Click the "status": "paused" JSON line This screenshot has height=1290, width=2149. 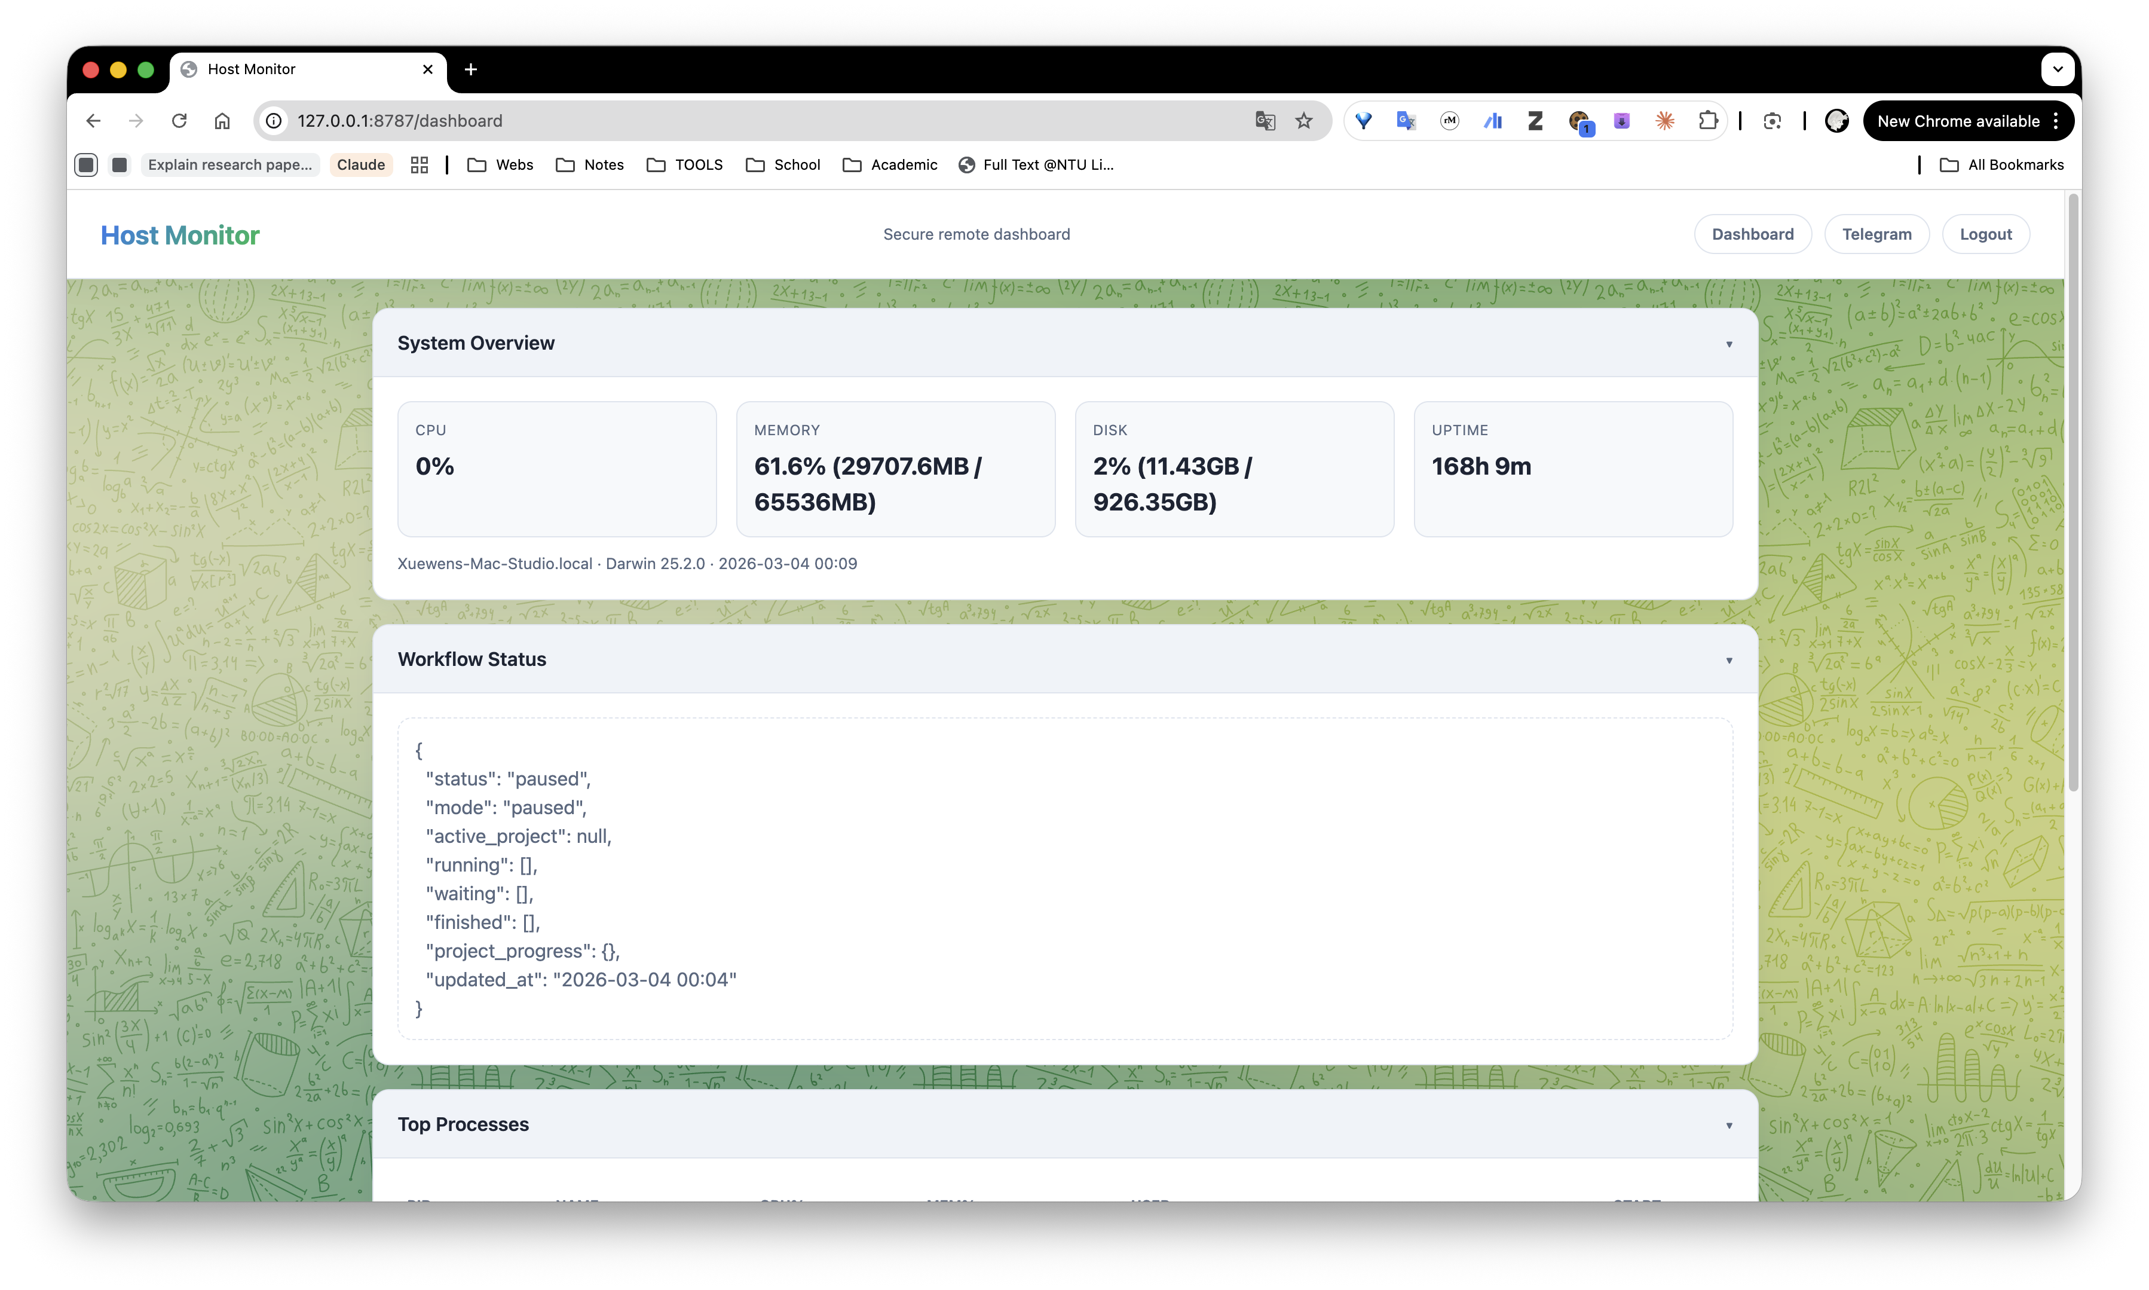509,779
